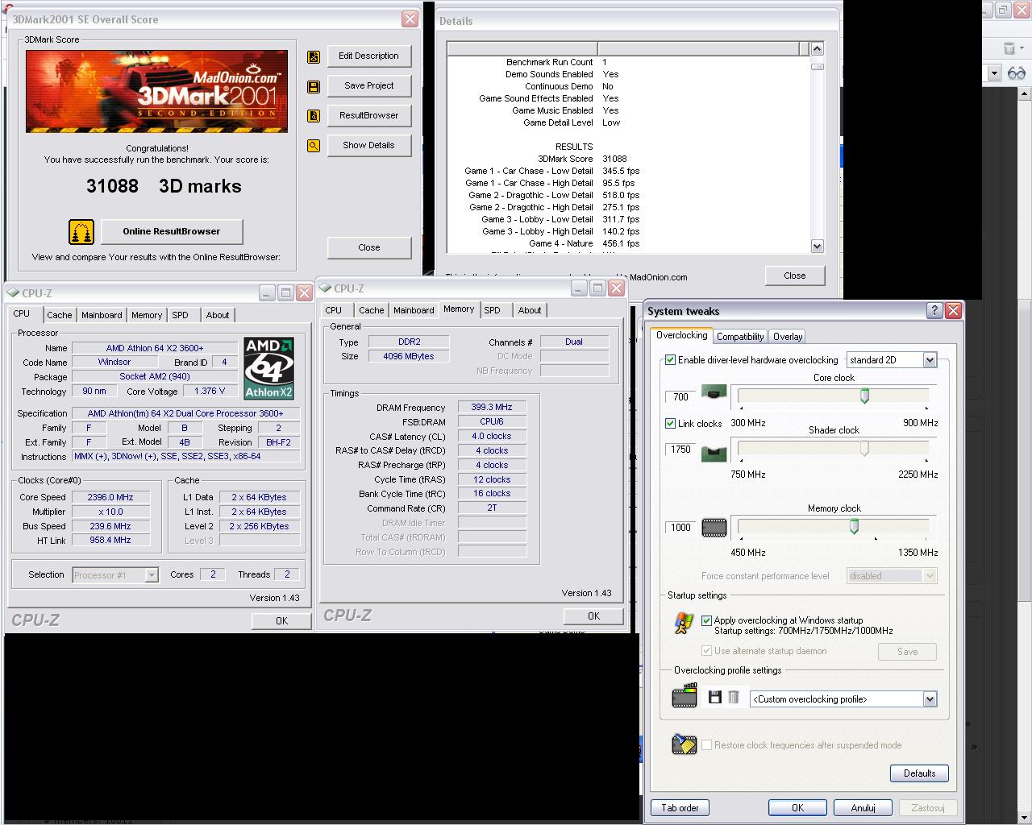Viewport: 1032px width, 825px height.
Task: Select the Game 4 - Nature result row
Action: [x=627, y=243]
